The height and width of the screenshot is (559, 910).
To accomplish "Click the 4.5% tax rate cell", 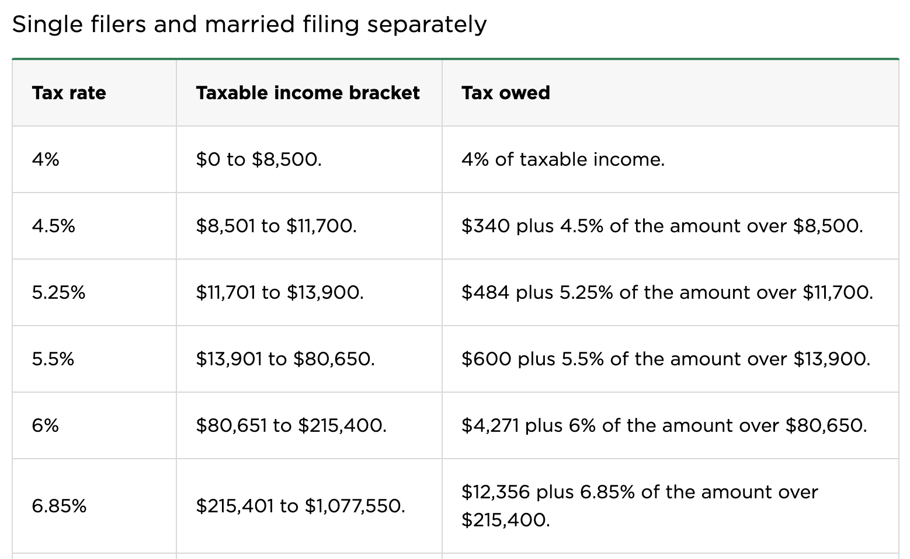I will (x=54, y=226).
